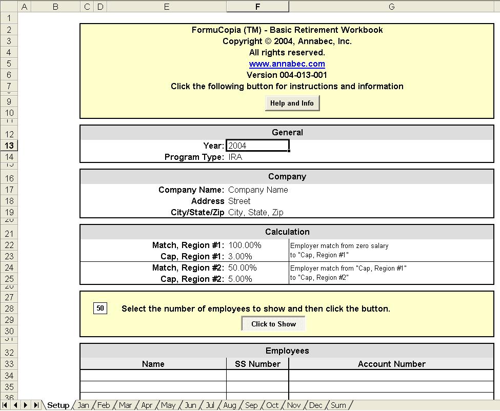This screenshot has width=500, height=411.
Task: Select Cap Region #1 value 3.00%
Action: point(257,256)
